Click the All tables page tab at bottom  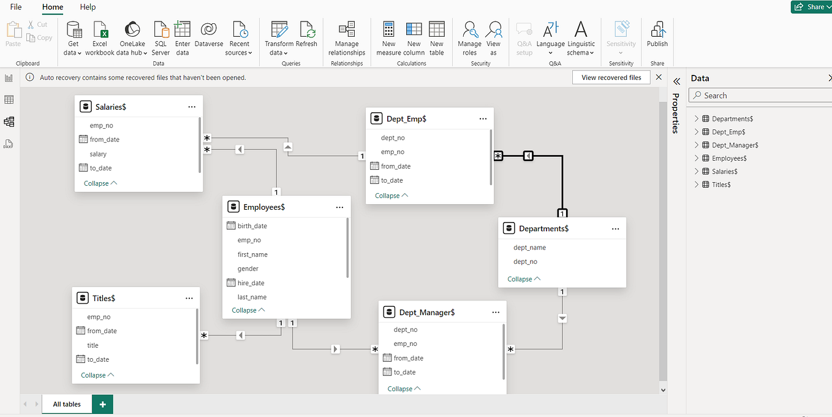pos(66,404)
